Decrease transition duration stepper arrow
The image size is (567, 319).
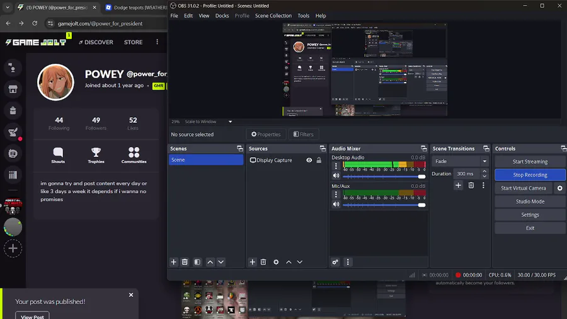tap(484, 176)
